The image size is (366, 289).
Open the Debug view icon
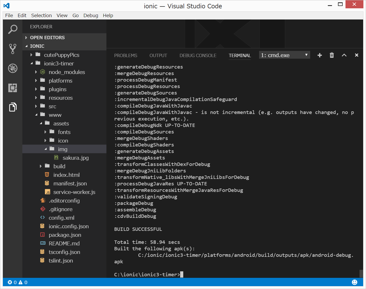tap(12, 68)
